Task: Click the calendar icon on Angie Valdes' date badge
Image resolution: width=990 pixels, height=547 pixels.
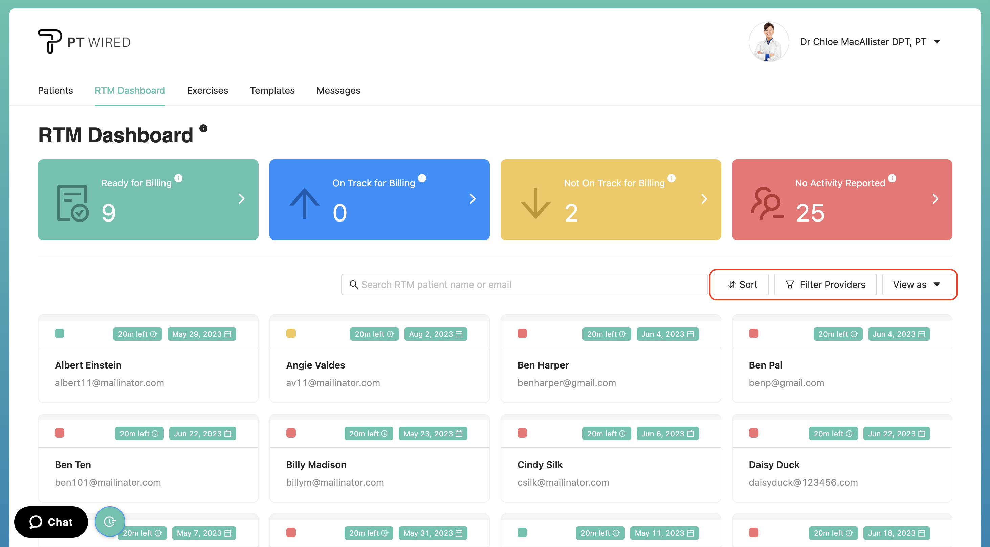Action: point(460,334)
